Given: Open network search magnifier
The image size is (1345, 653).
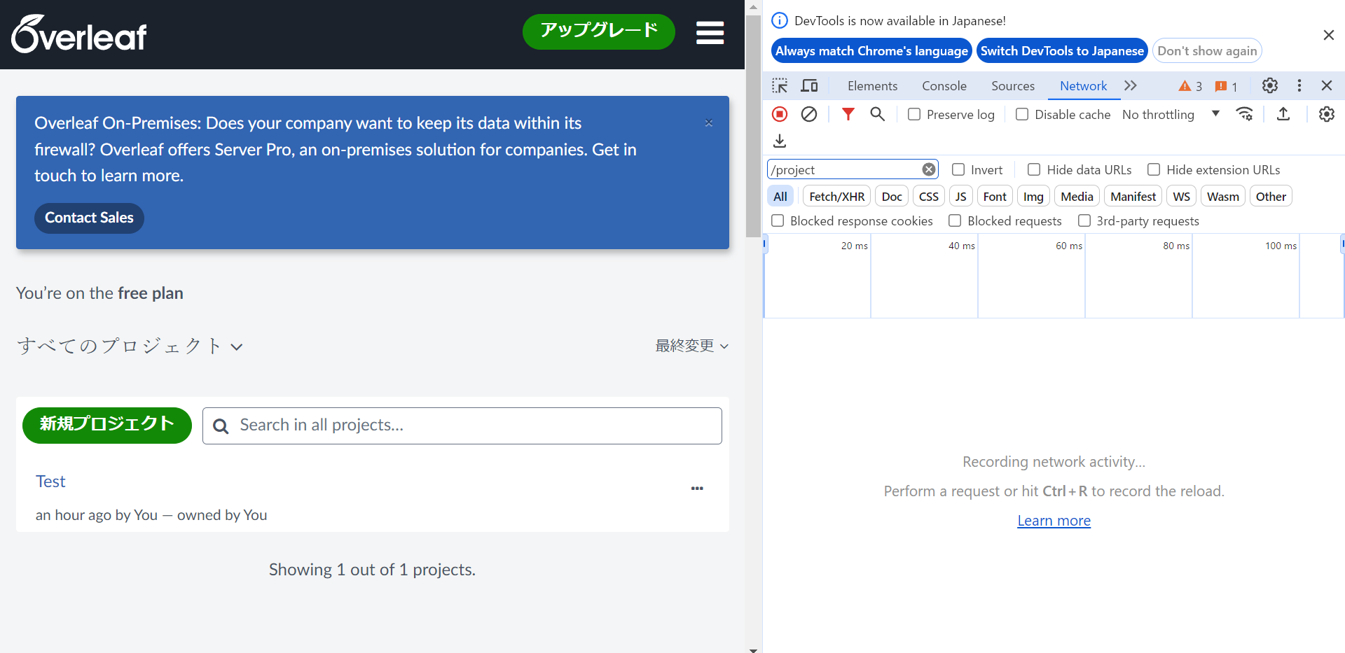Looking at the screenshot, I should click(877, 114).
